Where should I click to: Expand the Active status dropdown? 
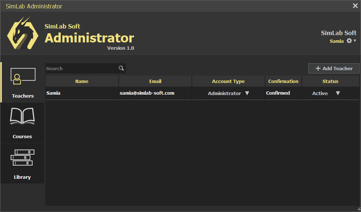tap(338, 93)
